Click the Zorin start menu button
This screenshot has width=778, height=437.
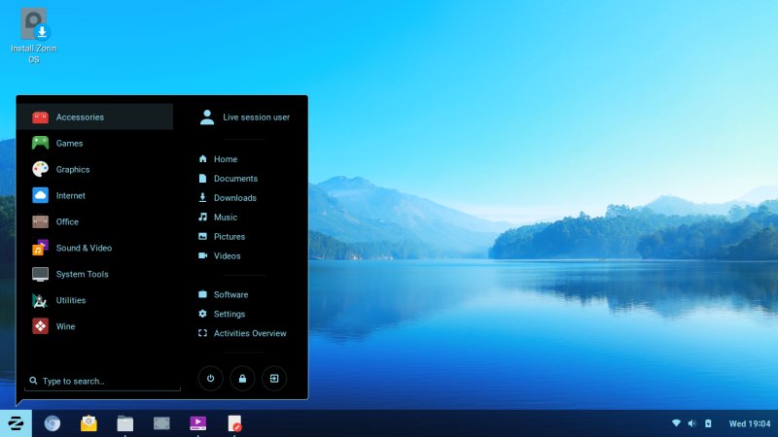(x=16, y=422)
